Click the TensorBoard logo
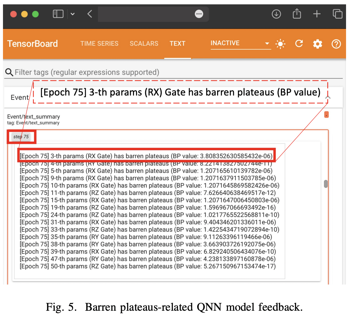352x319 pixels. pyautogui.click(x=32, y=43)
